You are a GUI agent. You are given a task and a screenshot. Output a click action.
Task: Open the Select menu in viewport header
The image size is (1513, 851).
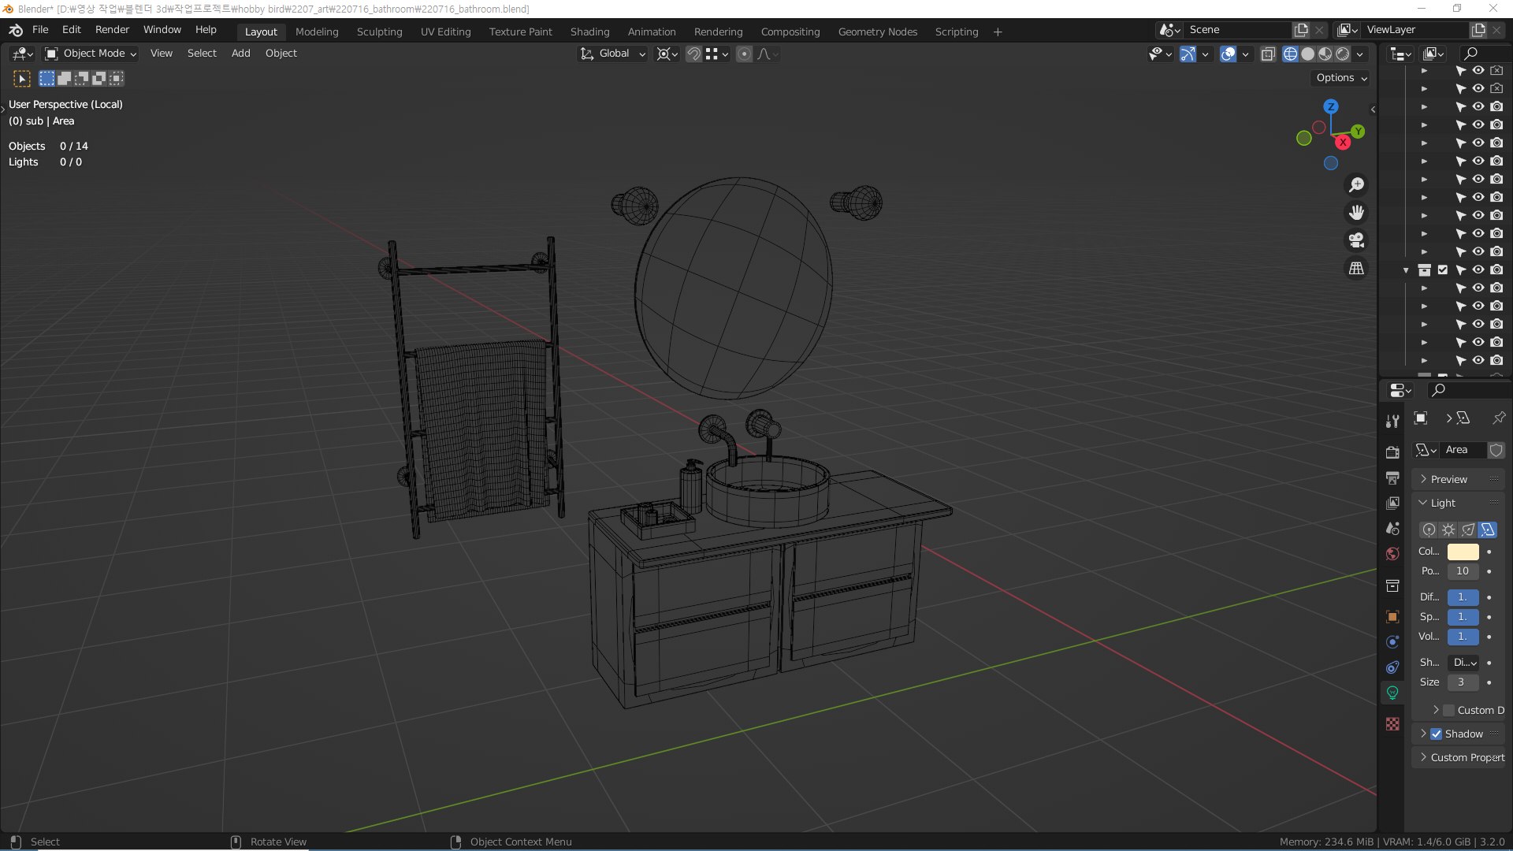point(202,54)
